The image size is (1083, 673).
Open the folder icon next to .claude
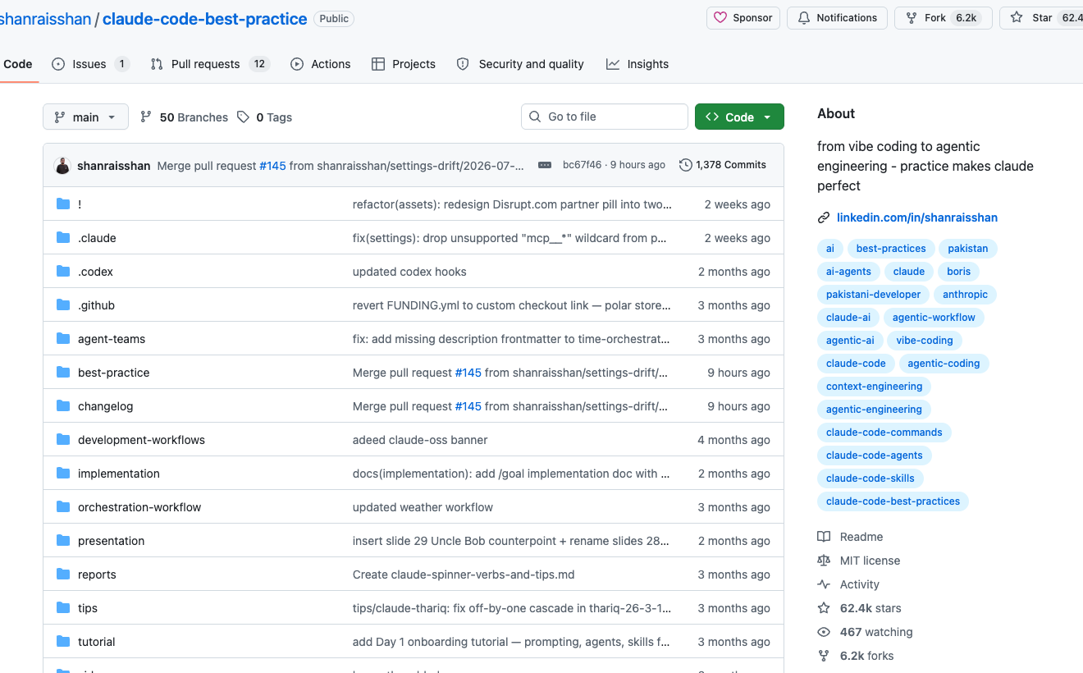click(x=63, y=238)
